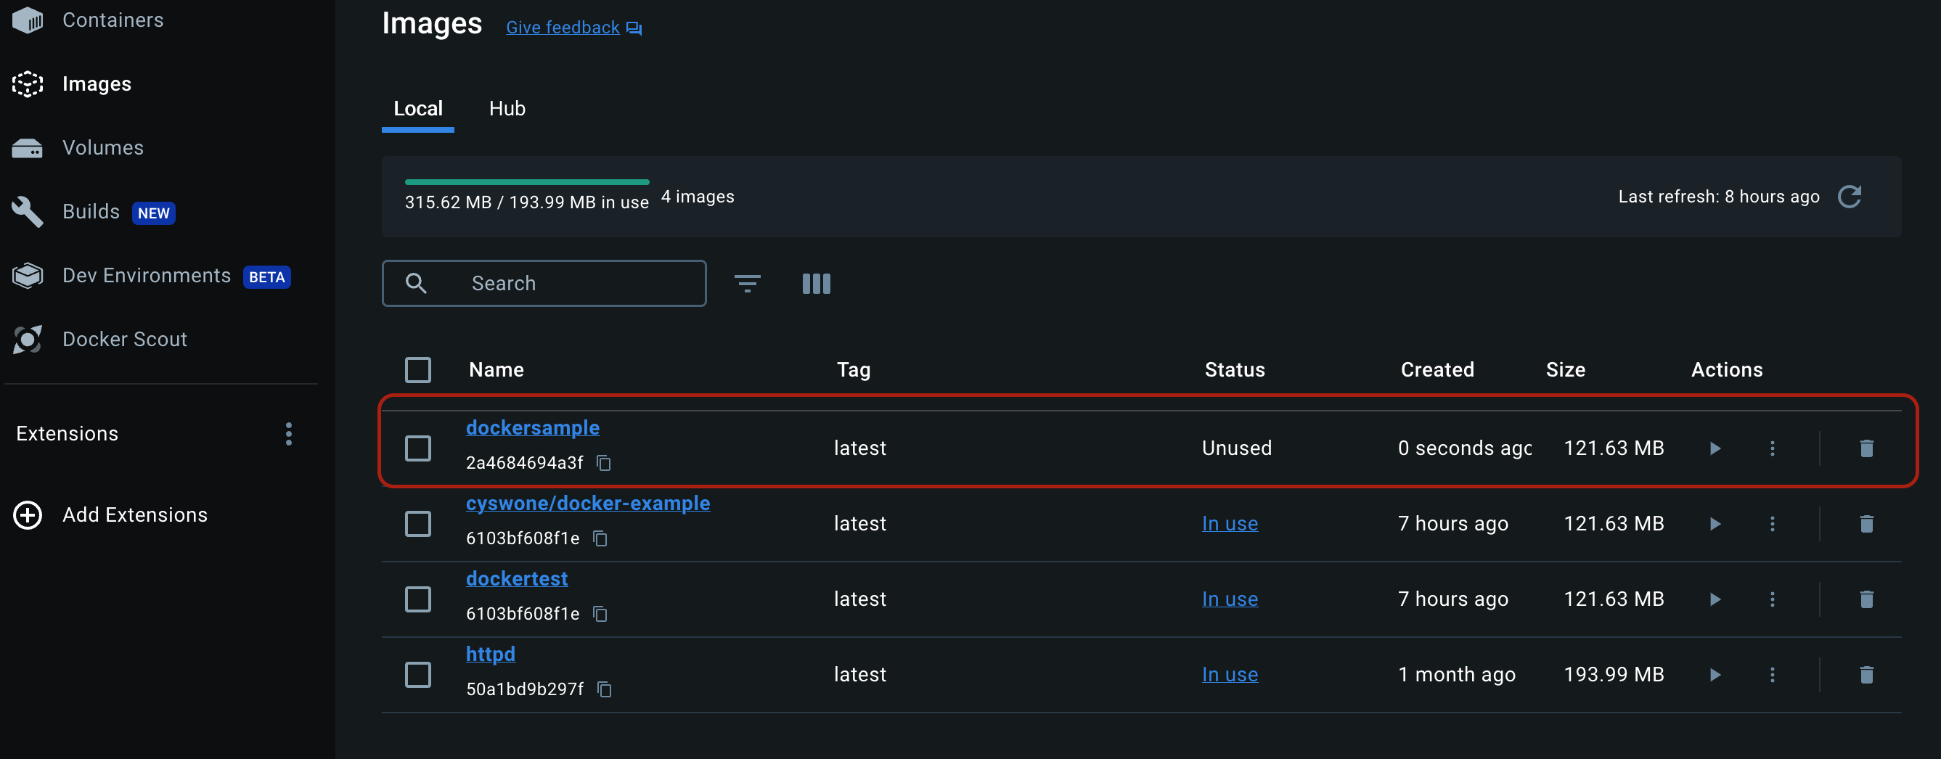Open the filter options icon
1941x759 pixels.
tap(748, 283)
